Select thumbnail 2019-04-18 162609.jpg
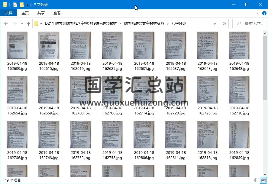 (17, 45)
